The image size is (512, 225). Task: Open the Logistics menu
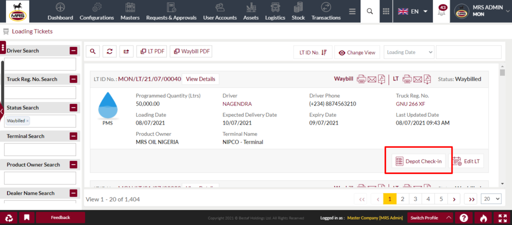click(275, 11)
